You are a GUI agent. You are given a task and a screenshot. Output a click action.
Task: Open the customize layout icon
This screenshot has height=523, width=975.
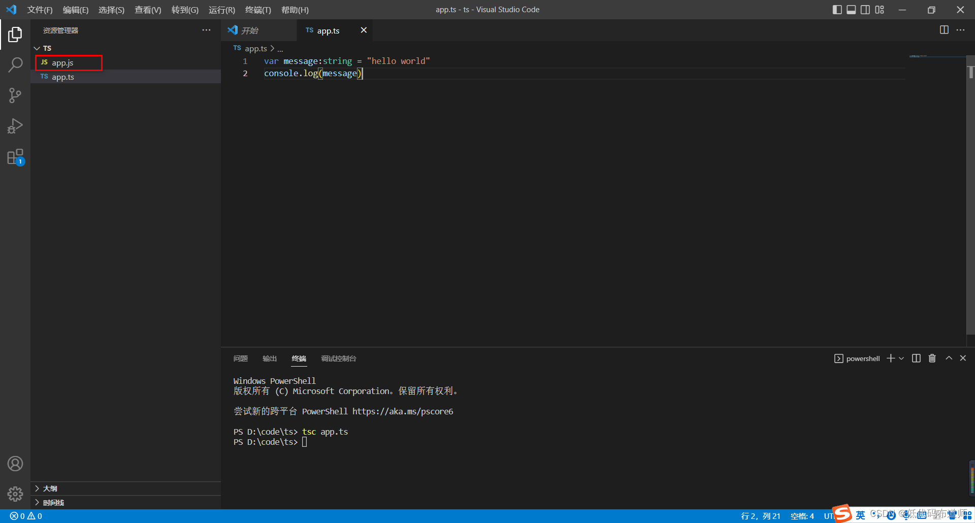880,10
